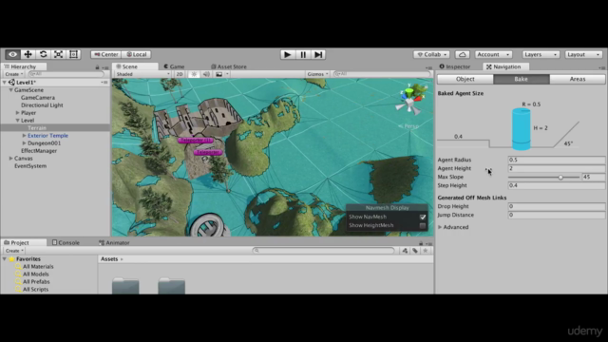Select the Move tool
The width and height of the screenshot is (608, 342).
click(x=28, y=54)
